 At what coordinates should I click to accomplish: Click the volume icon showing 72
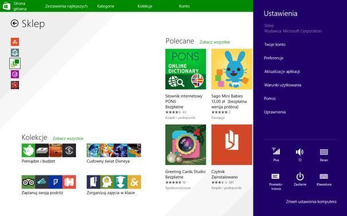299,152
